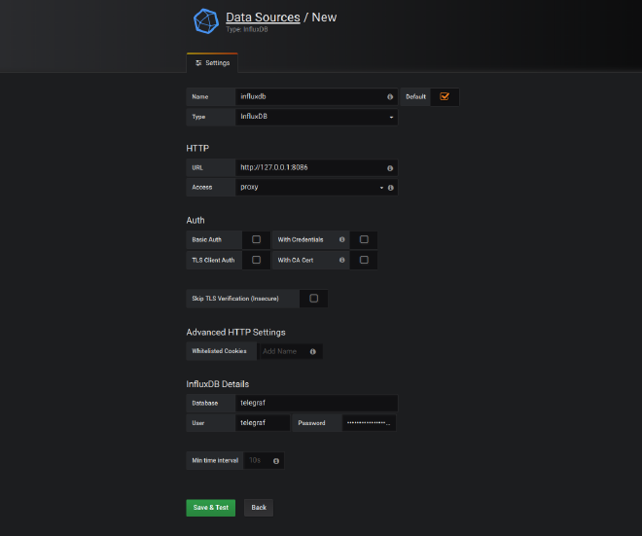This screenshot has height=536, width=642.
Task: Open the Type InfluxDB dropdown
Action: coord(316,117)
